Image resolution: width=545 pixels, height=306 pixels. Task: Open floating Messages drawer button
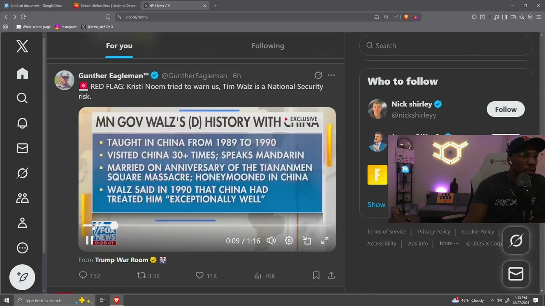516,274
